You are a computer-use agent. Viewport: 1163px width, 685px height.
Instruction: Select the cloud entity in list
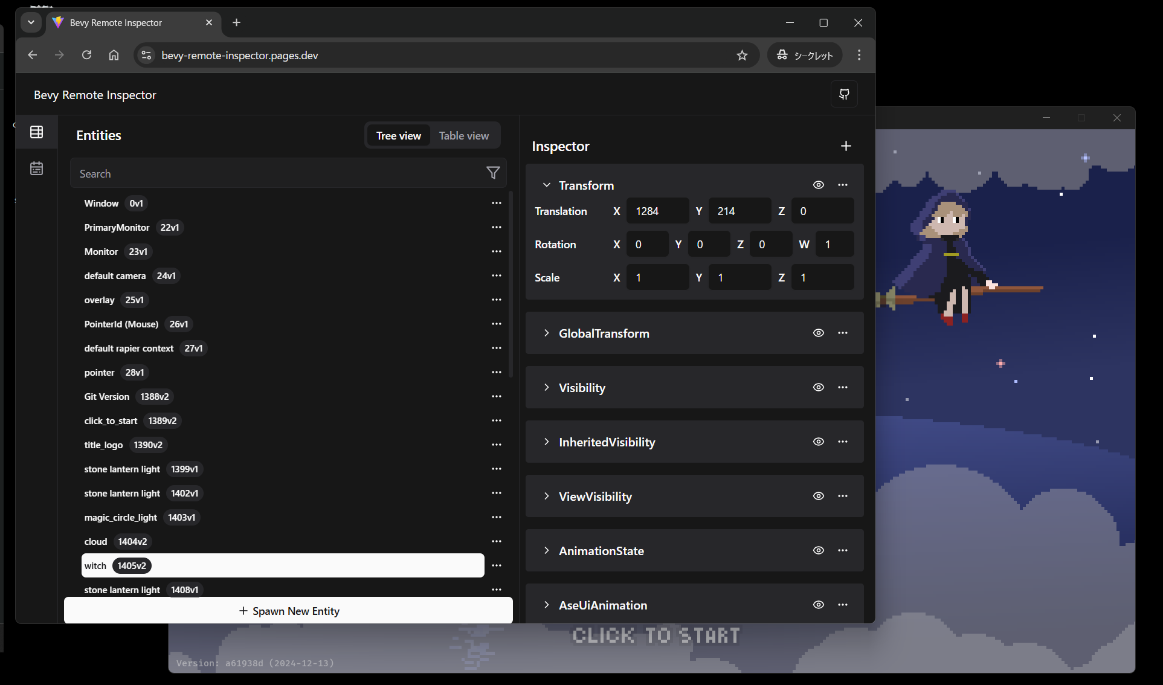97,541
